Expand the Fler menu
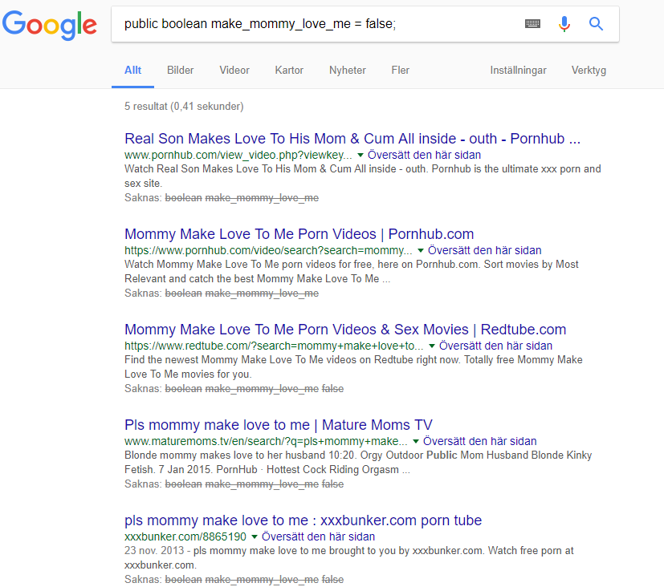This screenshot has width=664, height=587. [x=400, y=71]
